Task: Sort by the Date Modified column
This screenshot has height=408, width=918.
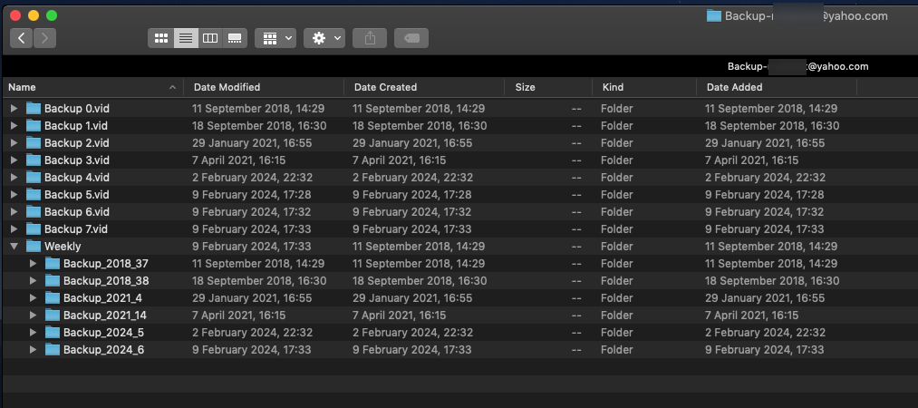Action: point(263,87)
